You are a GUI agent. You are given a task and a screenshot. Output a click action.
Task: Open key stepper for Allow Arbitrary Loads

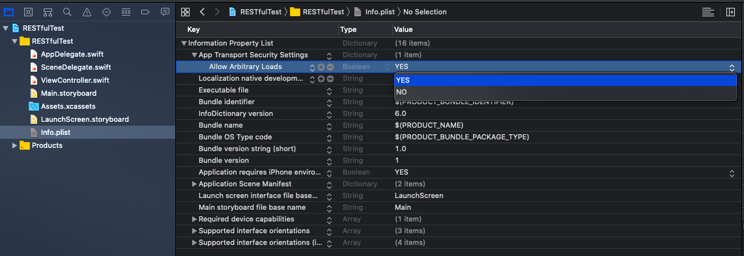(x=312, y=67)
